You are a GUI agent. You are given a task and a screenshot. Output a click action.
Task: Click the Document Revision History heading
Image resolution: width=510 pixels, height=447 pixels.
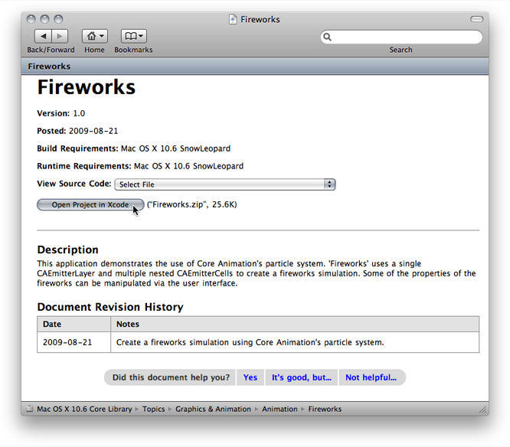110,307
